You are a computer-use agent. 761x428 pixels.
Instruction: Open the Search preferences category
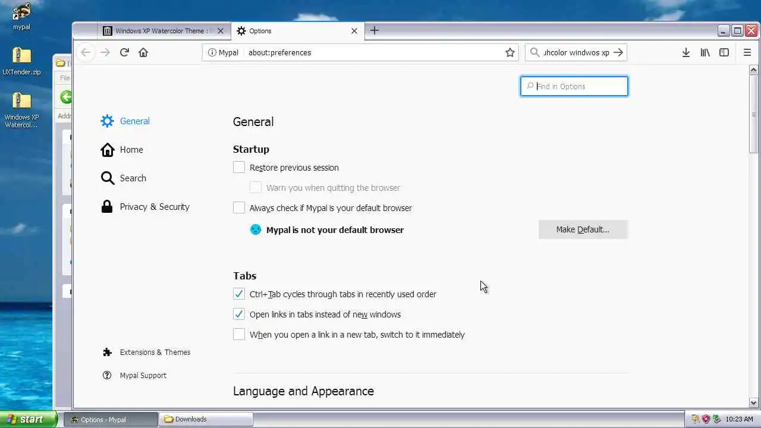[x=123, y=178]
